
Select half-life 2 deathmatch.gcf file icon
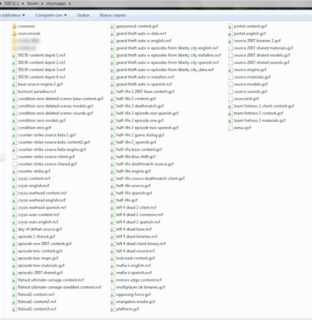(112, 106)
